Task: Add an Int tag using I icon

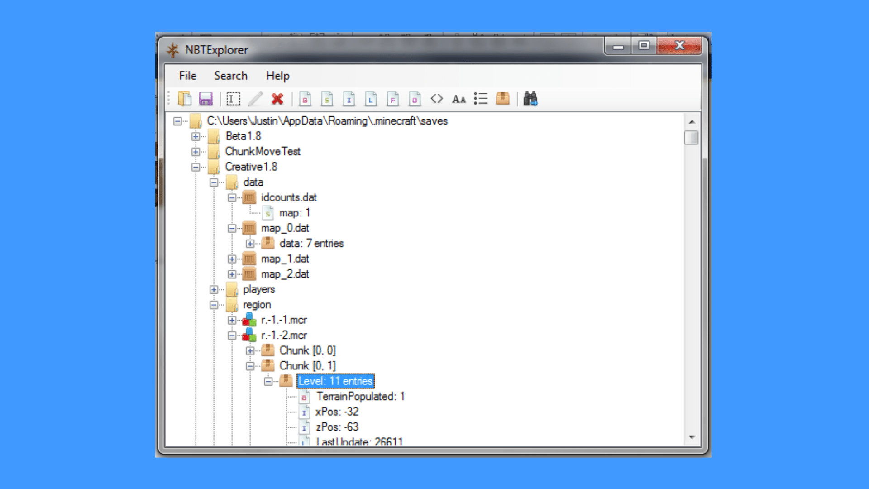Action: (349, 99)
